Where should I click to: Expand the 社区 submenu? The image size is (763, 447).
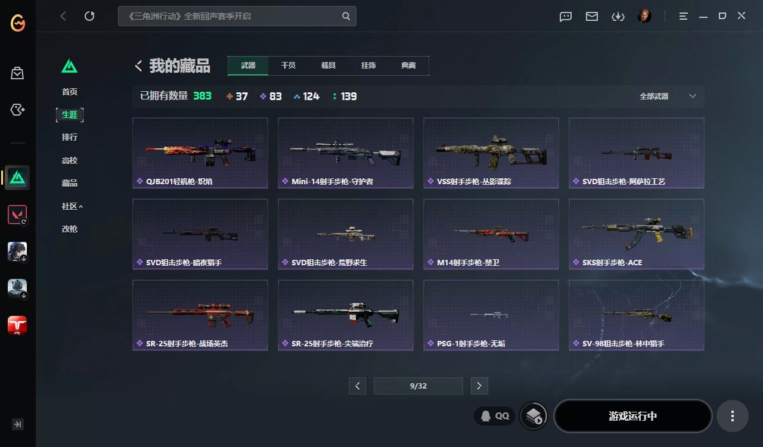[x=72, y=206]
